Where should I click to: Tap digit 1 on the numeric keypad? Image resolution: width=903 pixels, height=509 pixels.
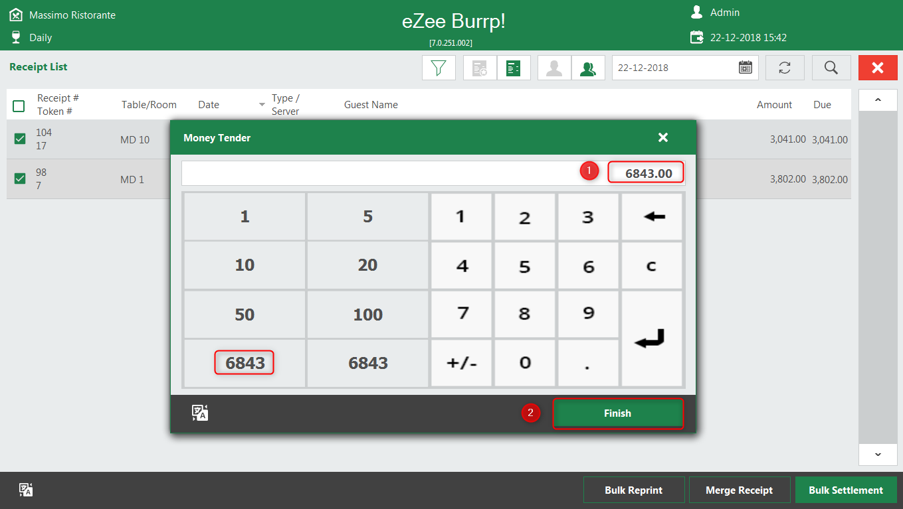coord(461,216)
